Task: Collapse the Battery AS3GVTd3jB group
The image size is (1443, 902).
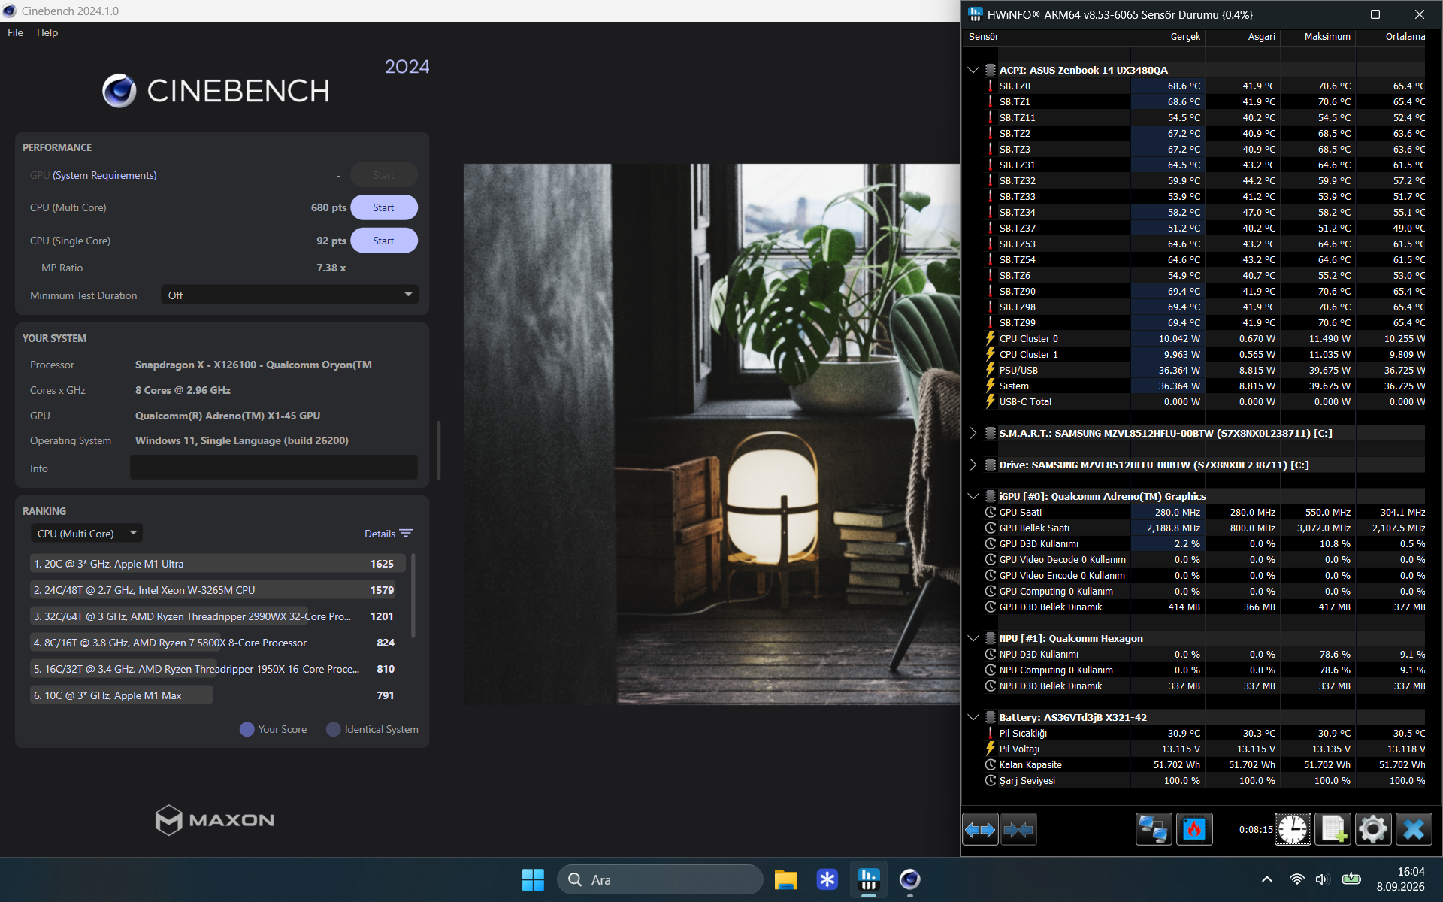Action: (973, 717)
